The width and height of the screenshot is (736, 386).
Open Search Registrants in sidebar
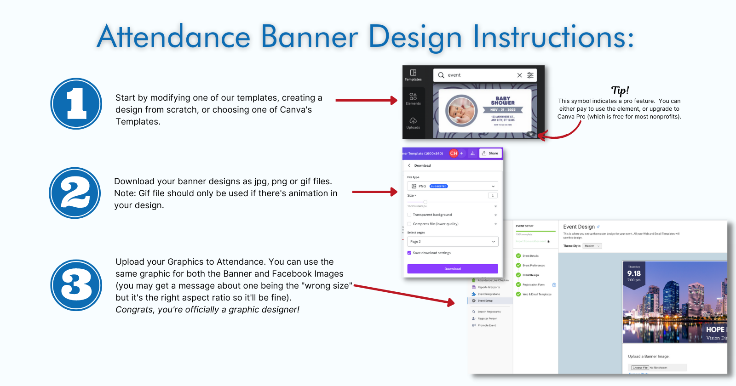(x=490, y=312)
